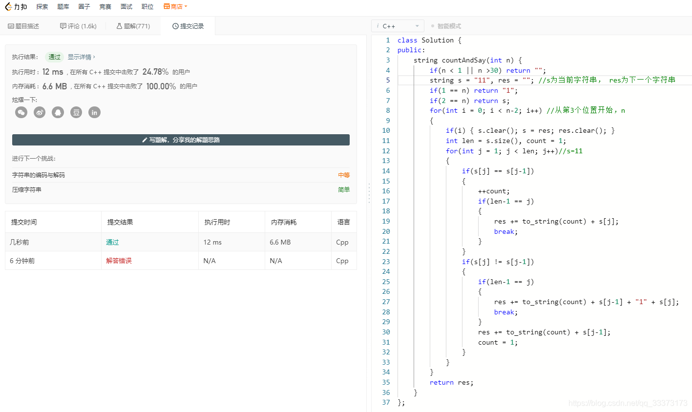The width and height of the screenshot is (692, 412).
Task: Open next challenge 字符串的编码与解码
Action: click(39, 175)
